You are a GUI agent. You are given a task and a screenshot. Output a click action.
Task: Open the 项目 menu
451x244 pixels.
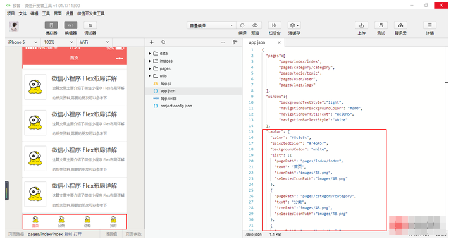[11, 13]
